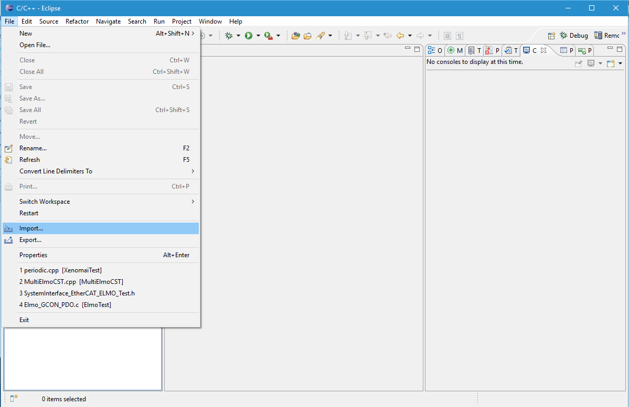629x407 pixels.
Task: Open the Forward navigation history dropdown
Action: point(430,36)
